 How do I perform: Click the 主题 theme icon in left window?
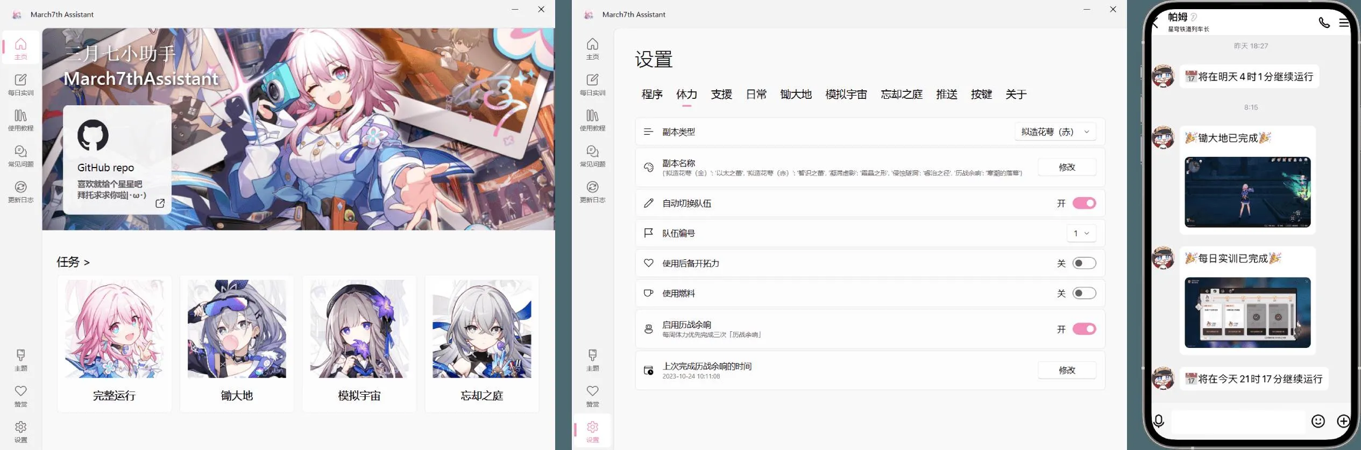pos(20,360)
